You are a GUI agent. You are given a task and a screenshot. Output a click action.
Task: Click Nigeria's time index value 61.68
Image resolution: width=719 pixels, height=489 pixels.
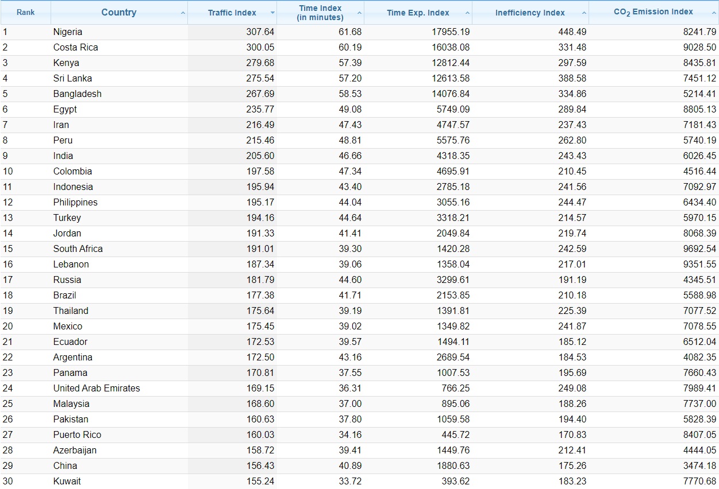[x=350, y=32]
